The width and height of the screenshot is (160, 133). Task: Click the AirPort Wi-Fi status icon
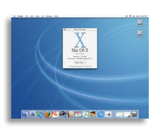tap(130, 16)
